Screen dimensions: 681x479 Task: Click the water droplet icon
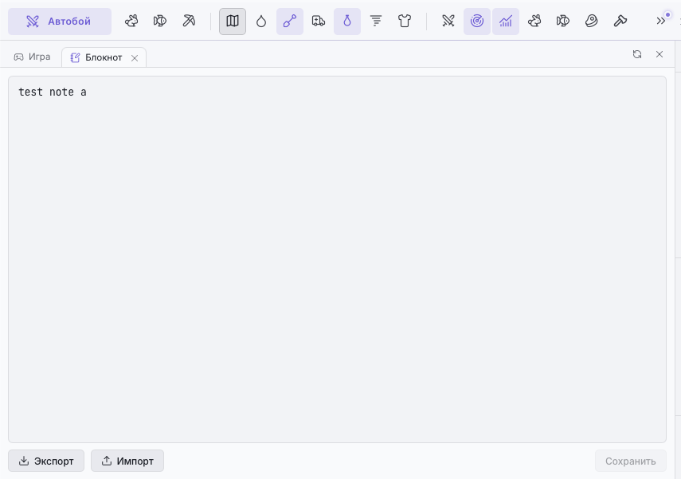point(261,22)
